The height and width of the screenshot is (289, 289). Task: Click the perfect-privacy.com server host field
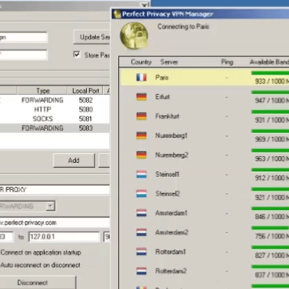pyautogui.click(x=54, y=223)
